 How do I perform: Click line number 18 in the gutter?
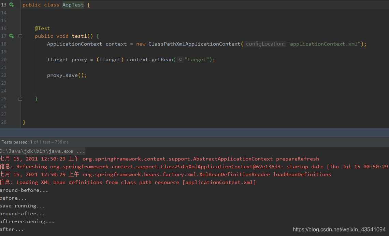coord(4,44)
